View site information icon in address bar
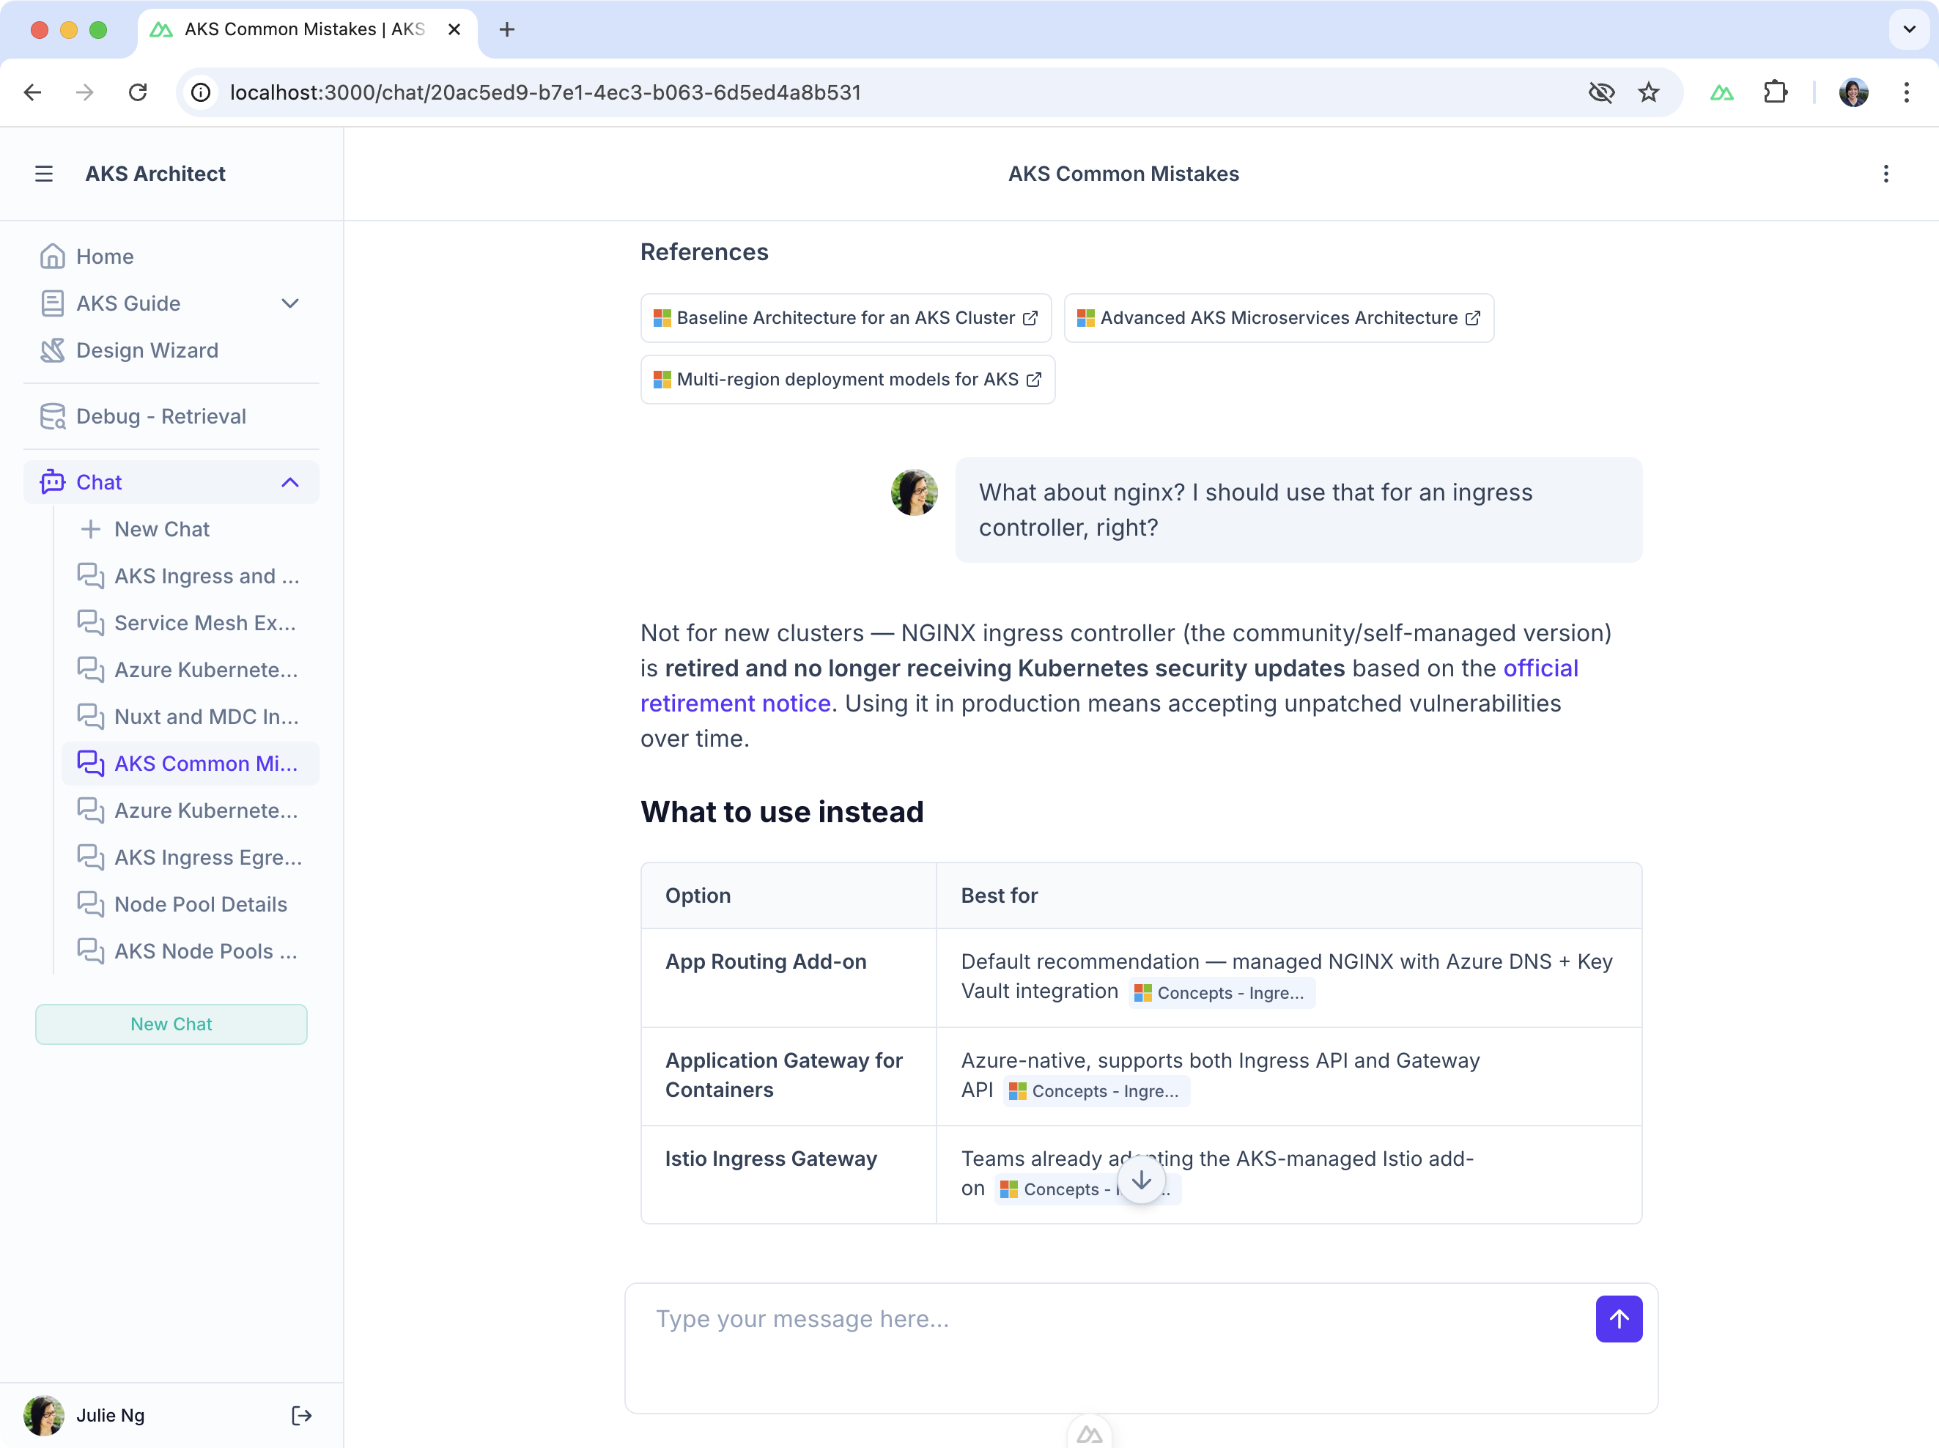The image size is (1939, 1448). click(201, 92)
